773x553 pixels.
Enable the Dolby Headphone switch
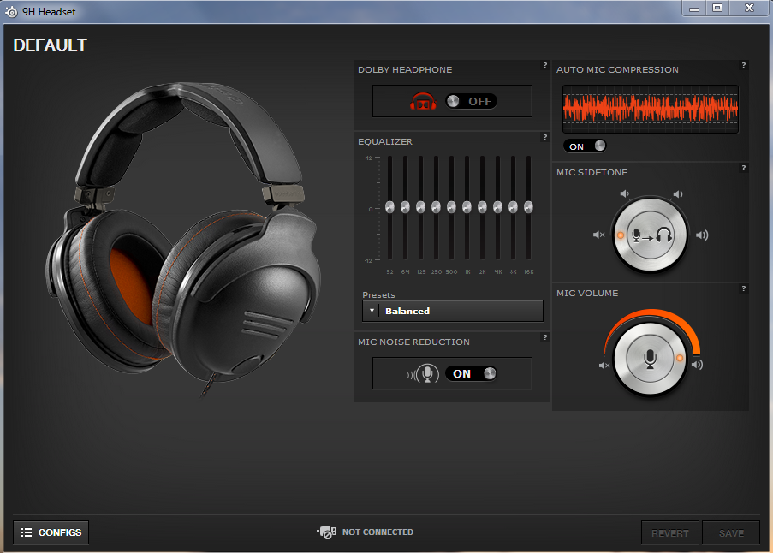coord(471,101)
